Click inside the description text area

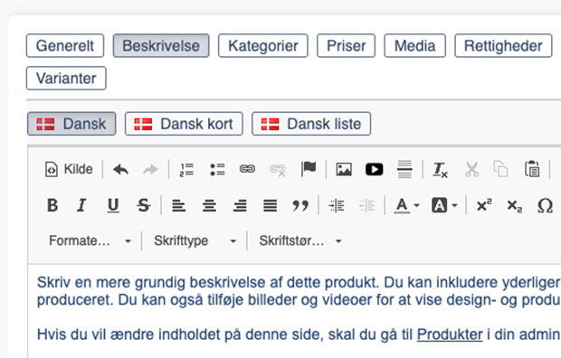[295, 311]
